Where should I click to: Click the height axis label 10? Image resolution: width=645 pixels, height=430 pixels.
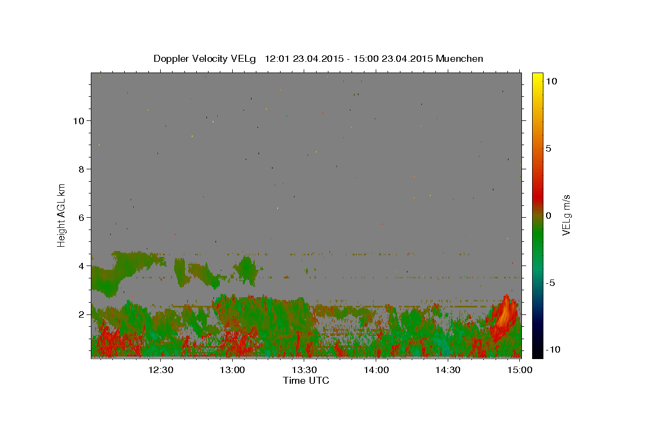pos(78,120)
